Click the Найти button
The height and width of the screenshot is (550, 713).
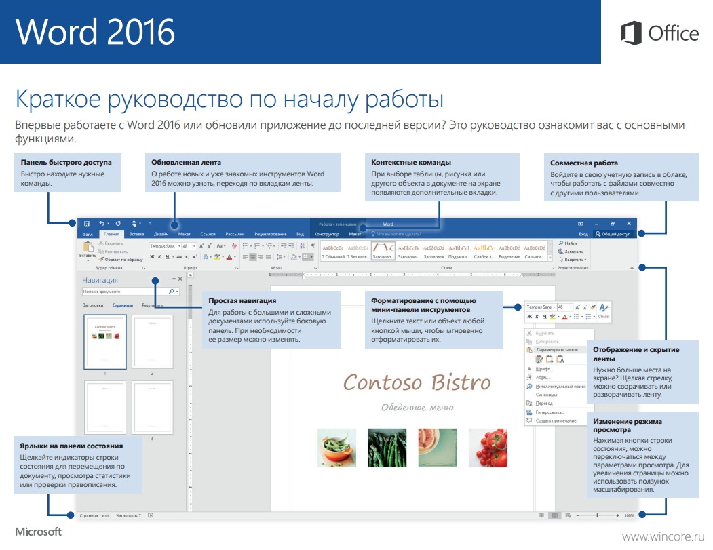point(571,243)
